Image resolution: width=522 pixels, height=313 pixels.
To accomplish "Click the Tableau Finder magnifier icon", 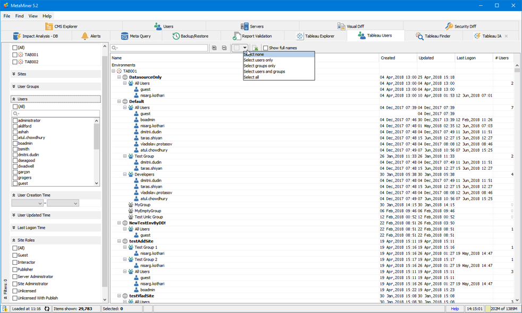I will click(419, 36).
